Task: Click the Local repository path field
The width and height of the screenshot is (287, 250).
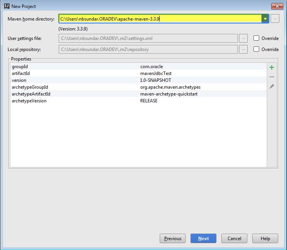Action: pos(148,49)
